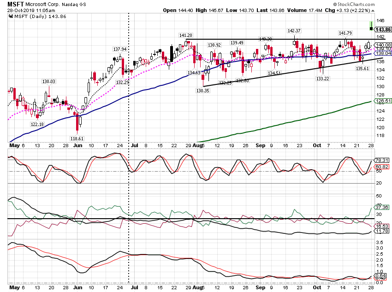Click the 138.04 blue moving average tag

(x=382, y=53)
